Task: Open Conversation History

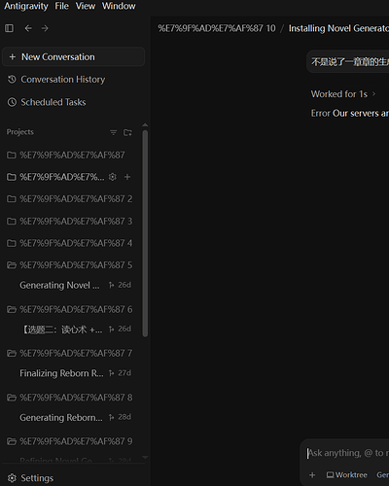Action: click(56, 80)
